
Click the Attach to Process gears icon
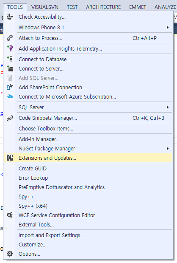click(10, 38)
